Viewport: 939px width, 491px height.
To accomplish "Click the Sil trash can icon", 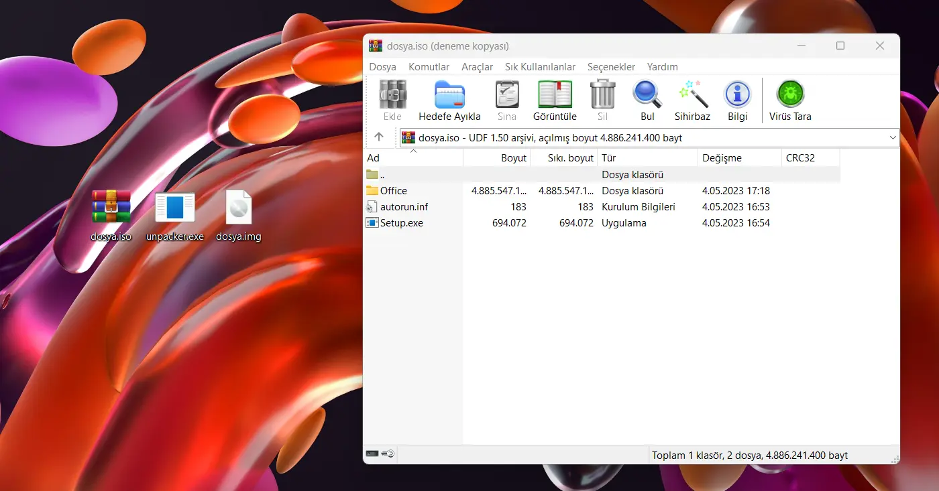I will 602,94.
